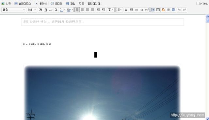Toggle underline text formatting

46,10
